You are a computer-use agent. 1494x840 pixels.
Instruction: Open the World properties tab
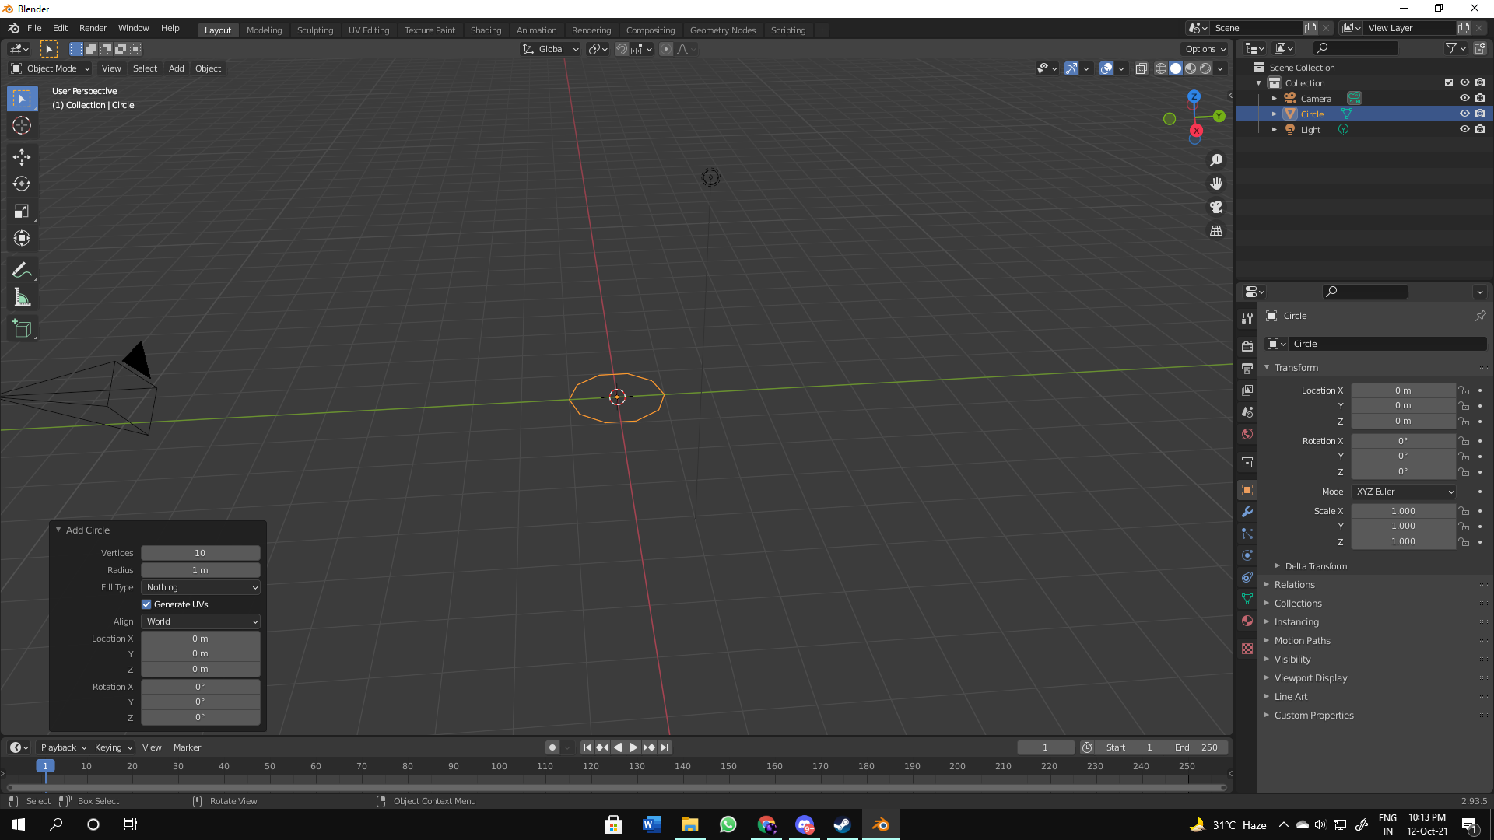(x=1247, y=434)
